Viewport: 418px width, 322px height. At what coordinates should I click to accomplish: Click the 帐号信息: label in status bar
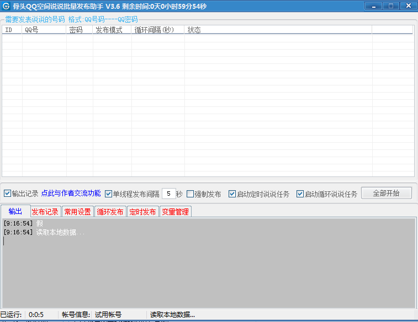click(x=76, y=314)
